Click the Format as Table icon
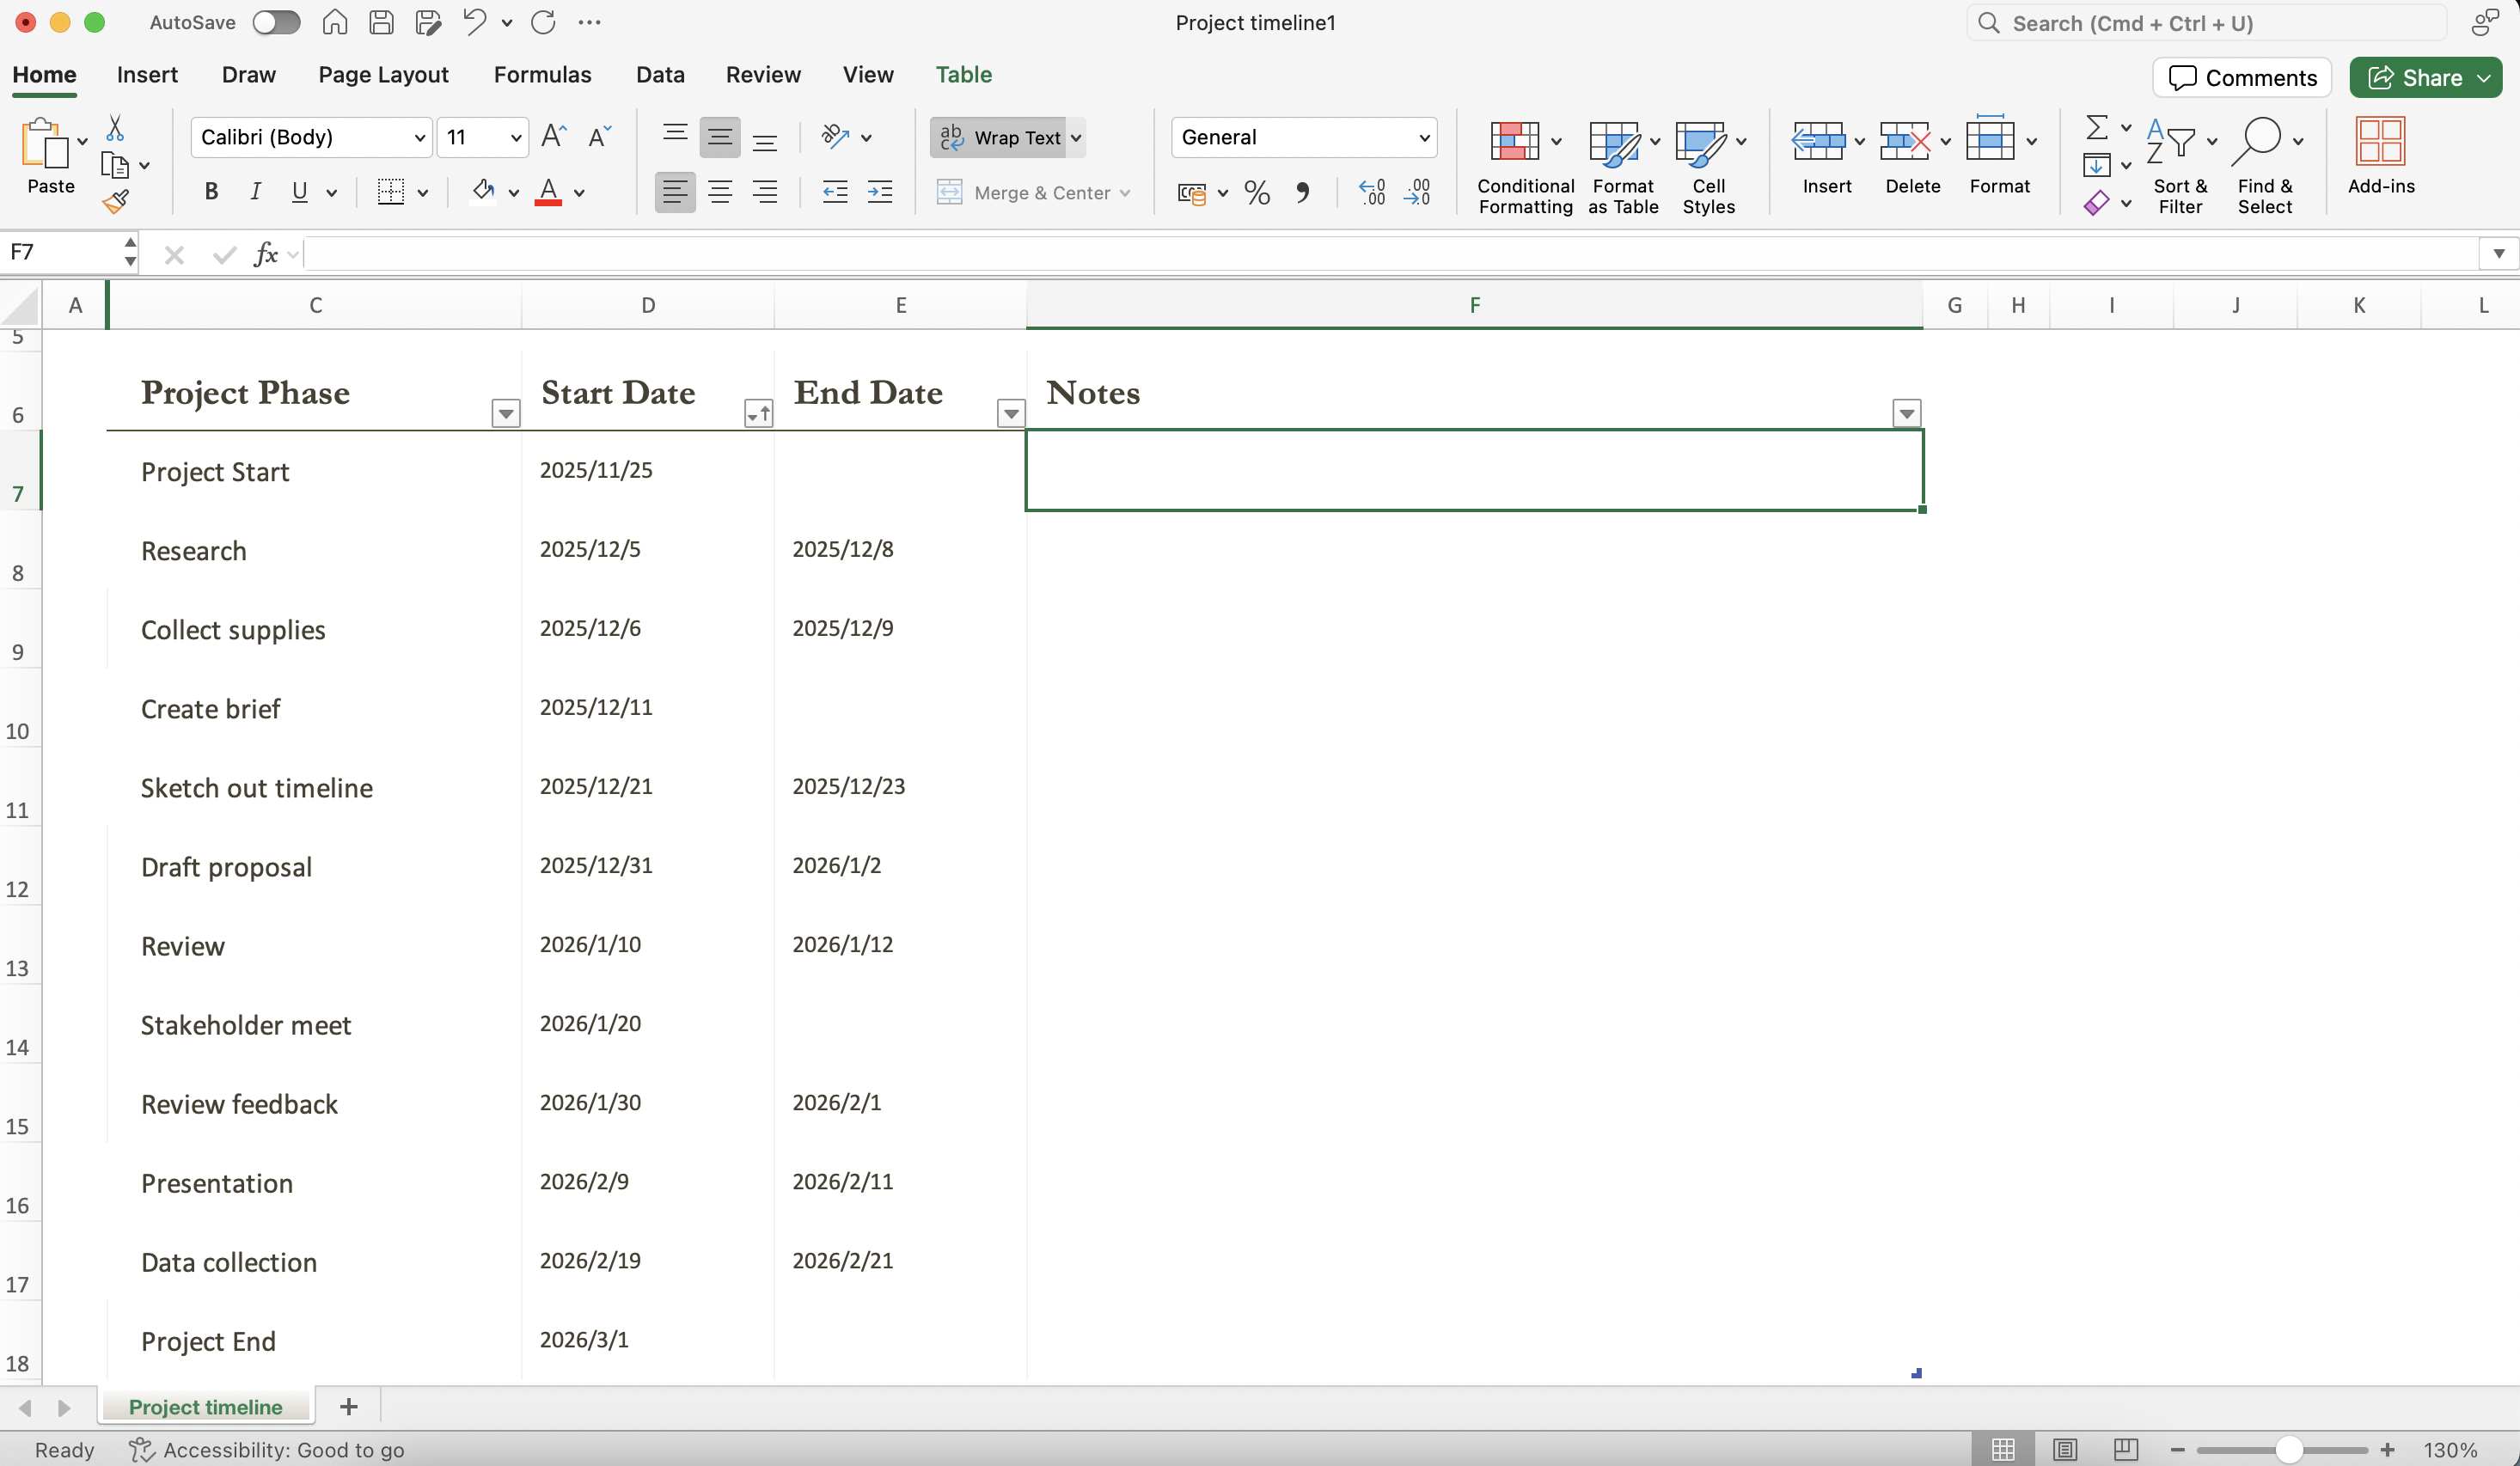The width and height of the screenshot is (2520, 1466). click(1614, 143)
